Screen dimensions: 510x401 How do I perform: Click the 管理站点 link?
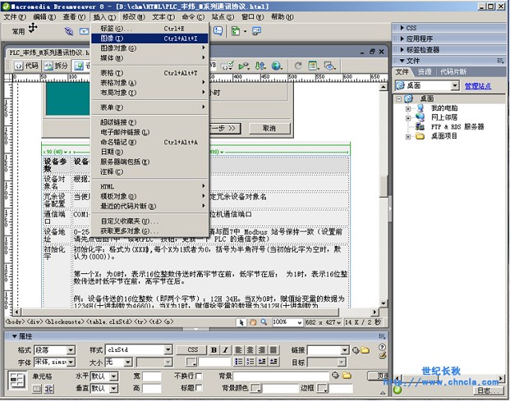click(x=478, y=86)
